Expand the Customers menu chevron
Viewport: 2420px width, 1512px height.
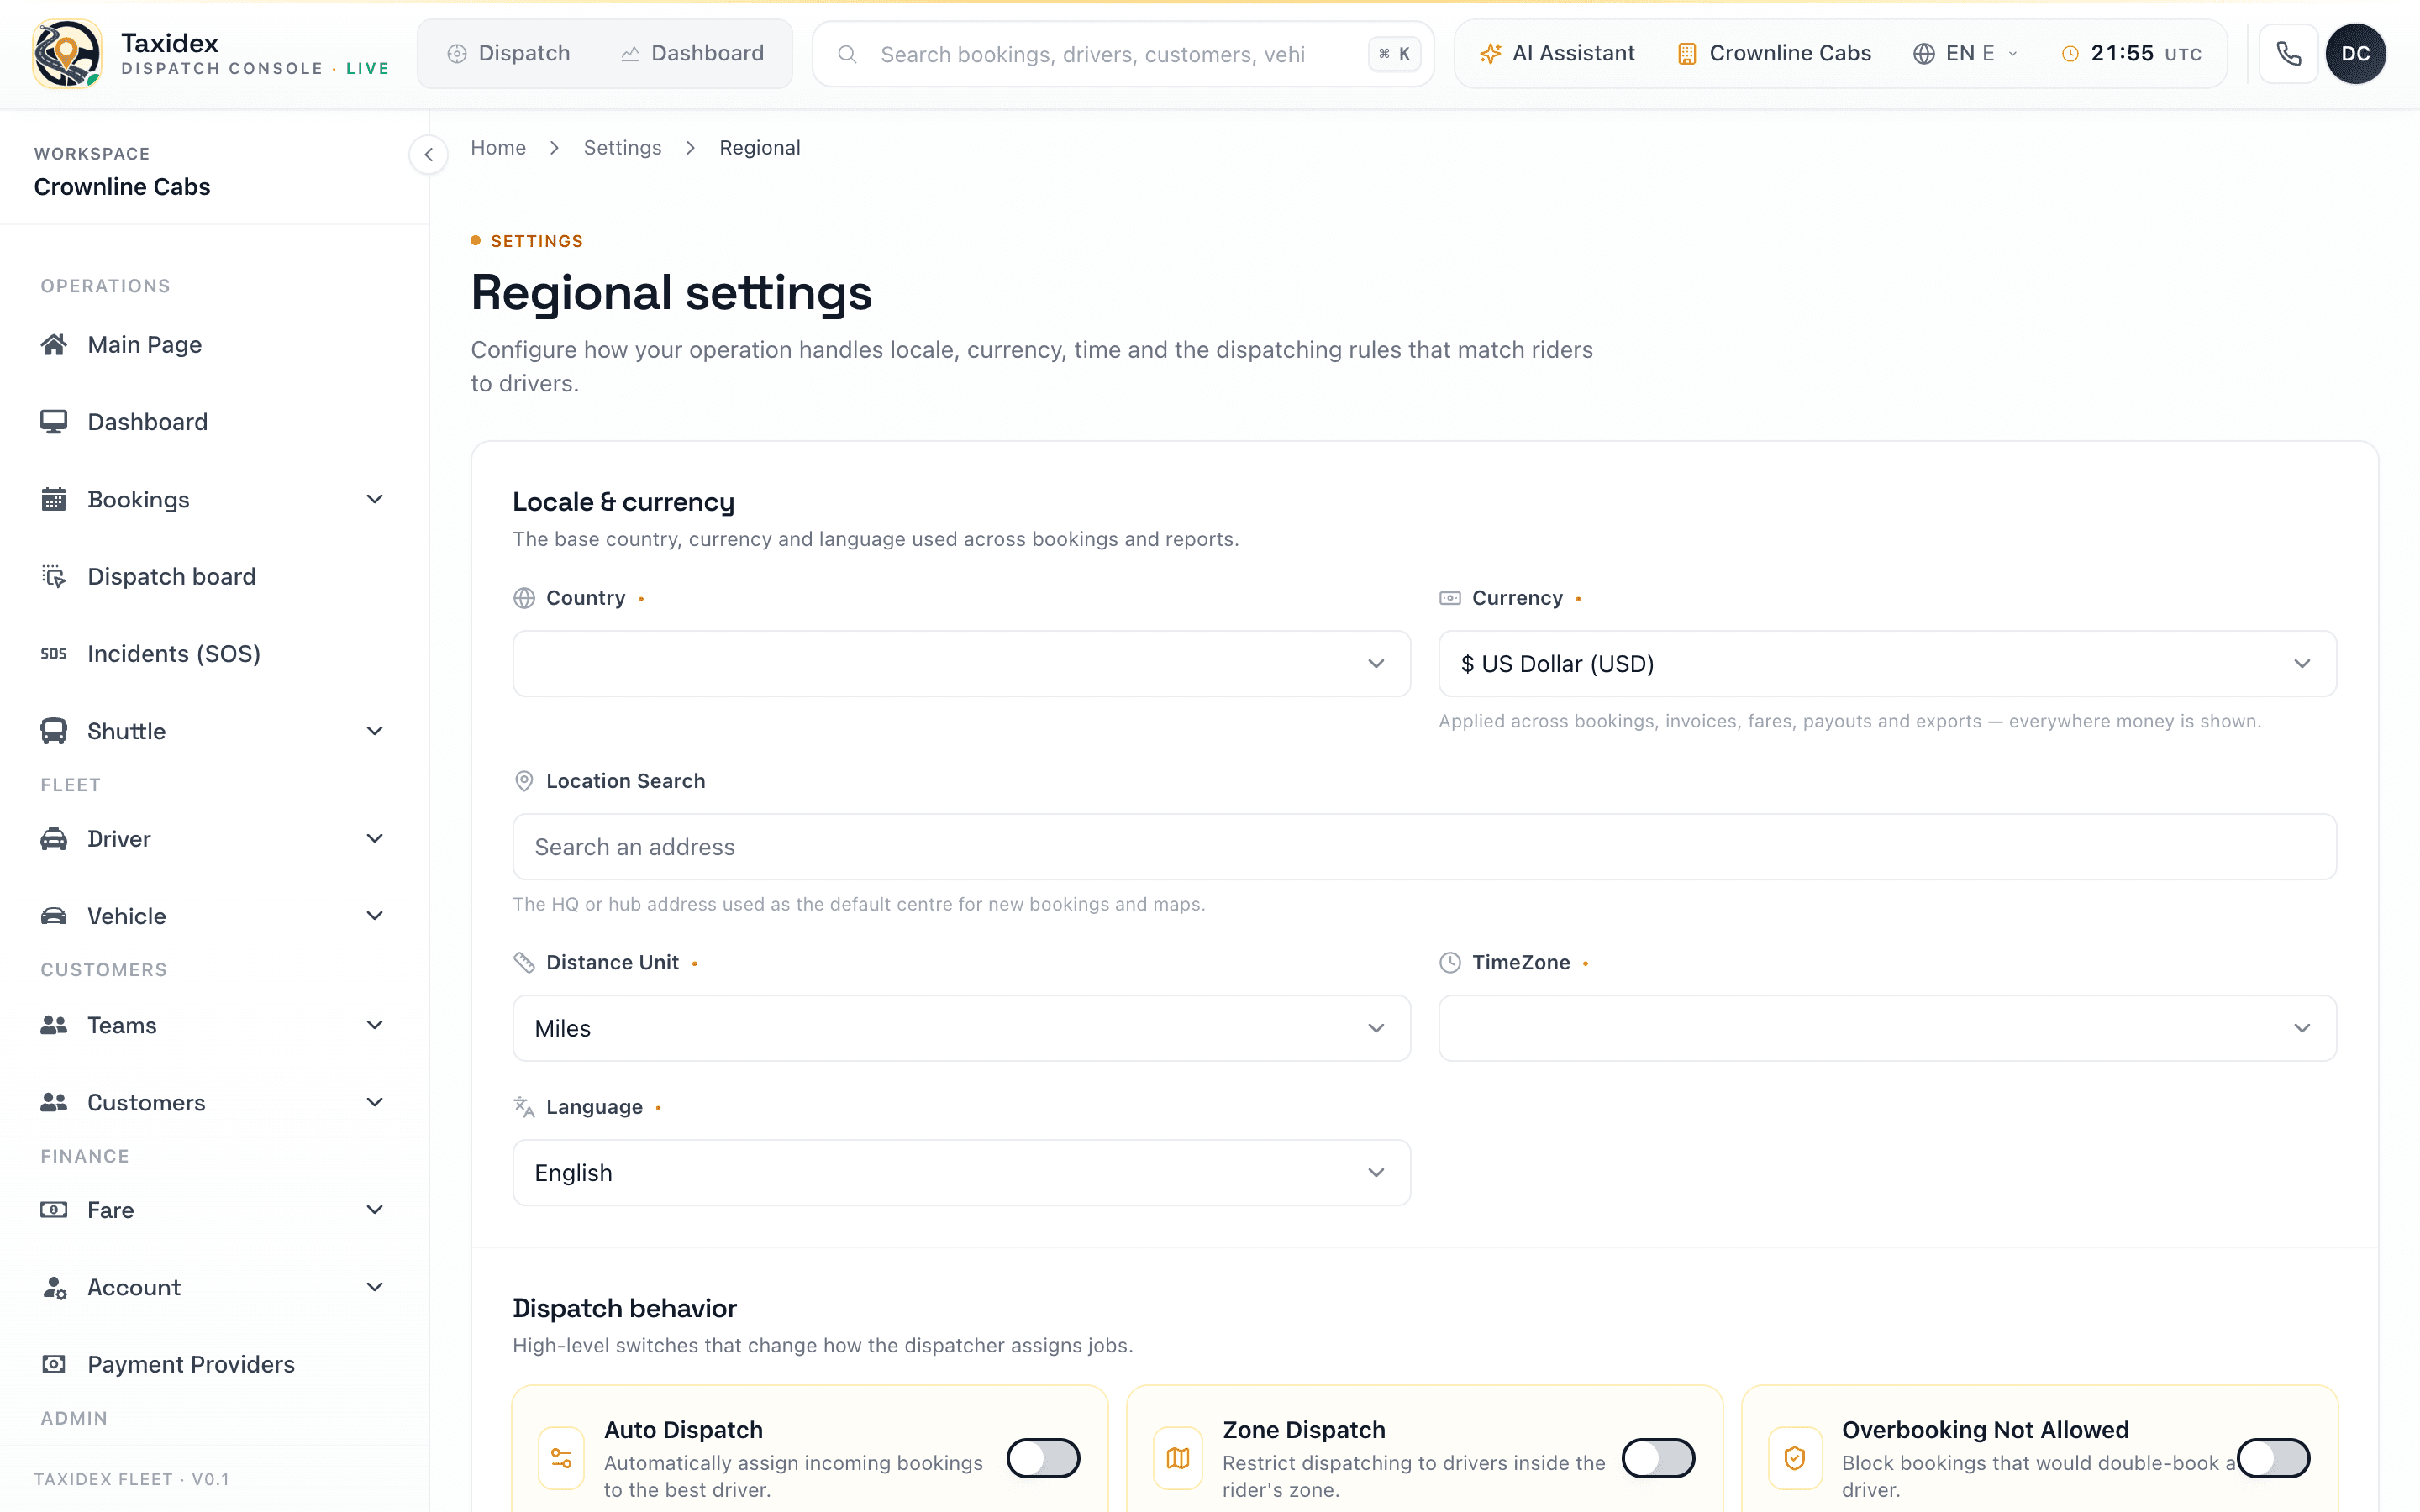(x=375, y=1102)
